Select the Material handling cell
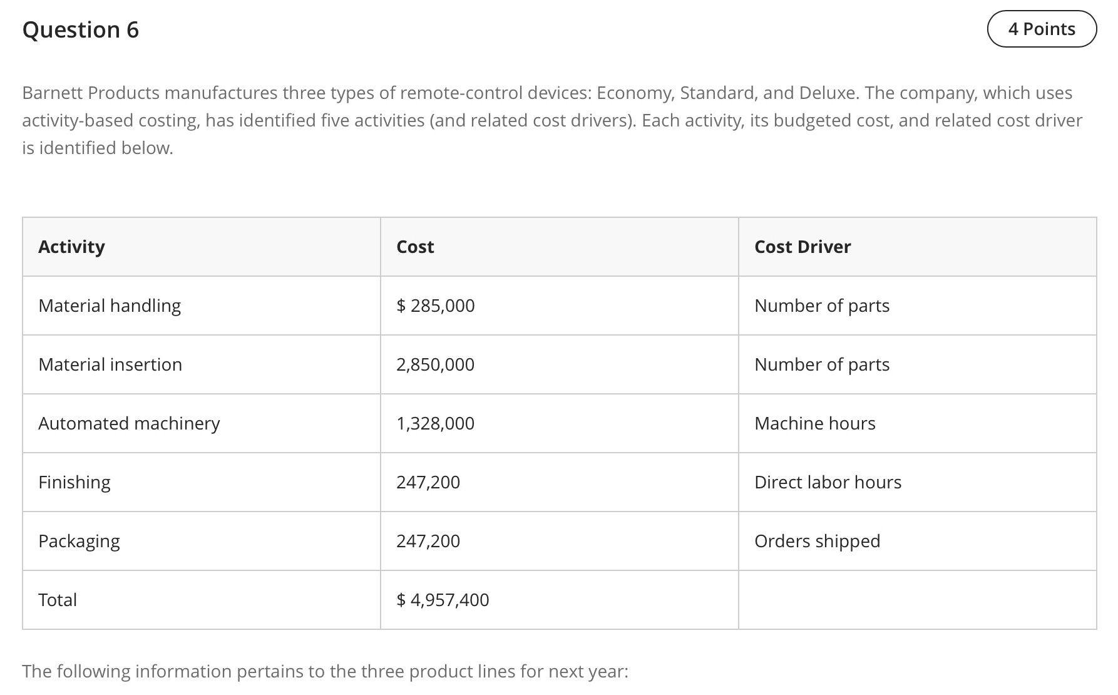This screenshot has width=1118, height=695. [202, 306]
